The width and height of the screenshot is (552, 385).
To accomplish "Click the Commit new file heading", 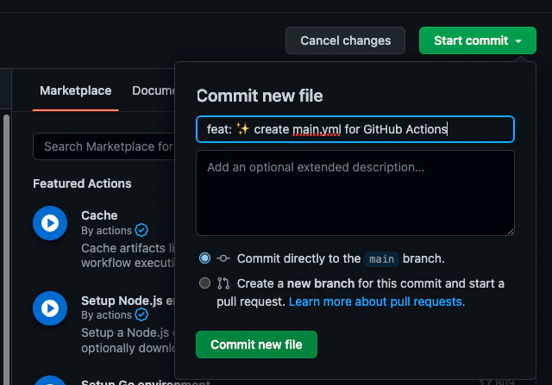I will tap(260, 96).
